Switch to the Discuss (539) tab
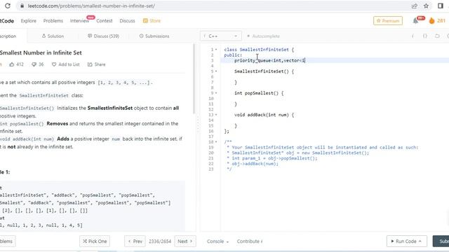 [103, 36]
